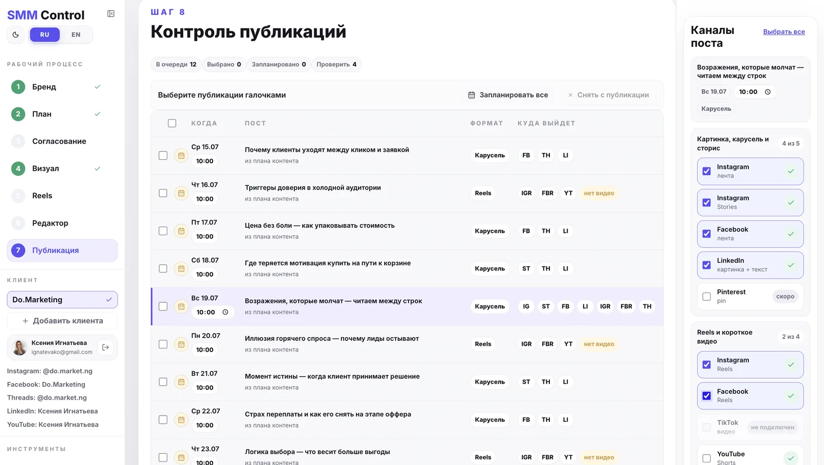
Task: Click the ST badge in the Сб 18.07 row
Action: point(526,268)
